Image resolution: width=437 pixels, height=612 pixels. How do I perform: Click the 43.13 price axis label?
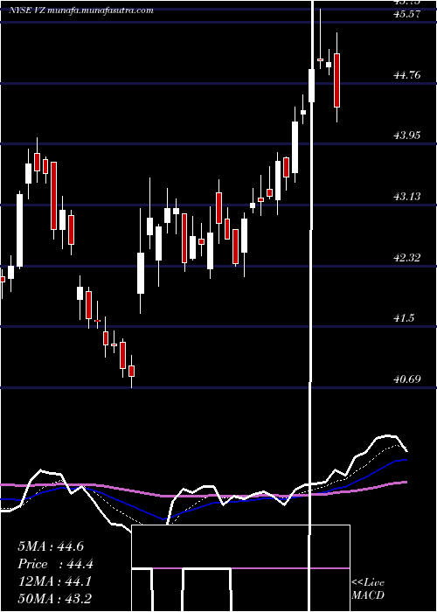(x=407, y=197)
